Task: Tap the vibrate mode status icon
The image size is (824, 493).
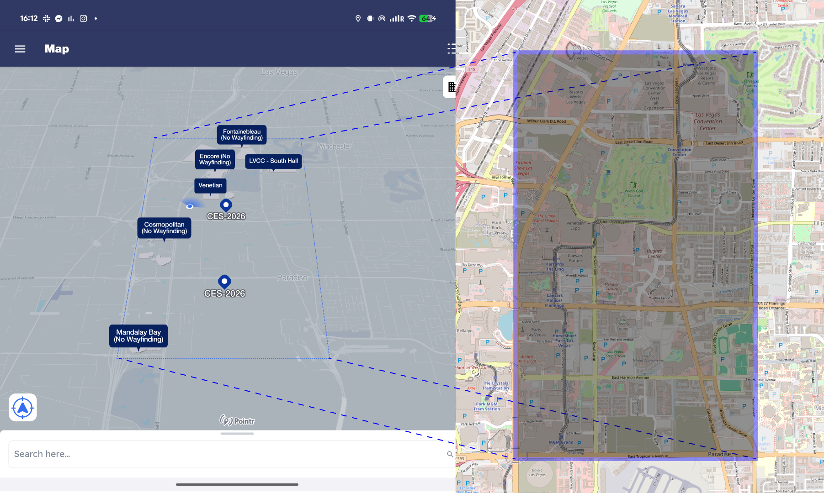Action: (x=370, y=19)
